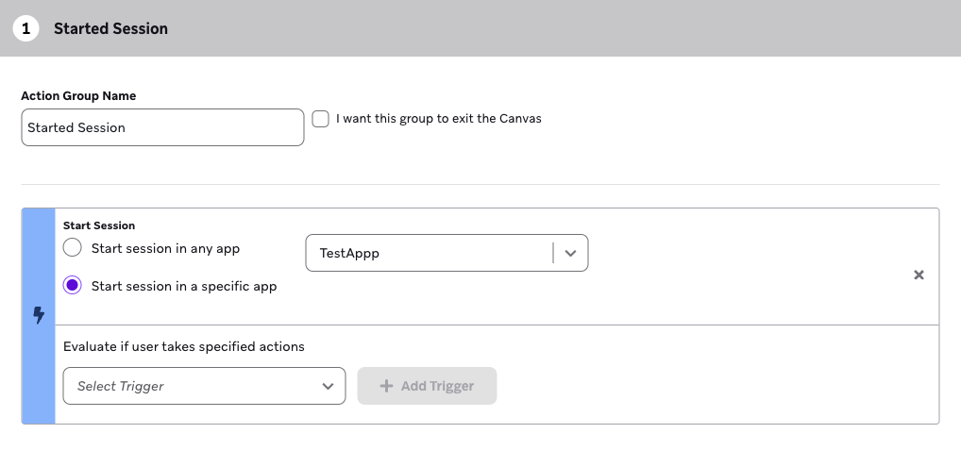
Task: Choose the Start session in a specific app radio
Action: 73,285
